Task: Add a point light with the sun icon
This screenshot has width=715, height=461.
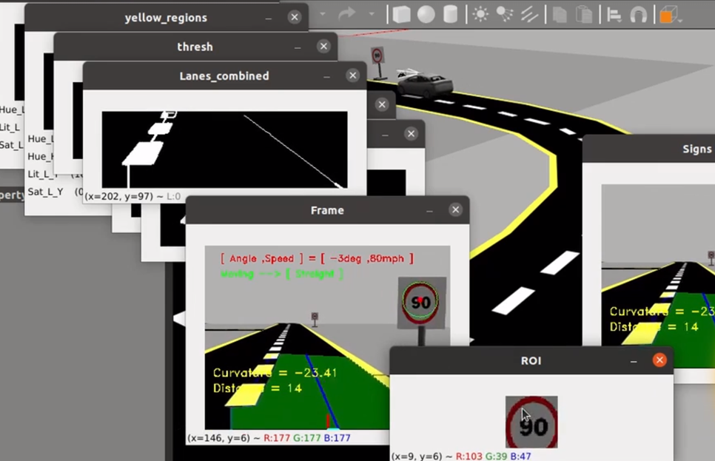Action: tap(480, 15)
